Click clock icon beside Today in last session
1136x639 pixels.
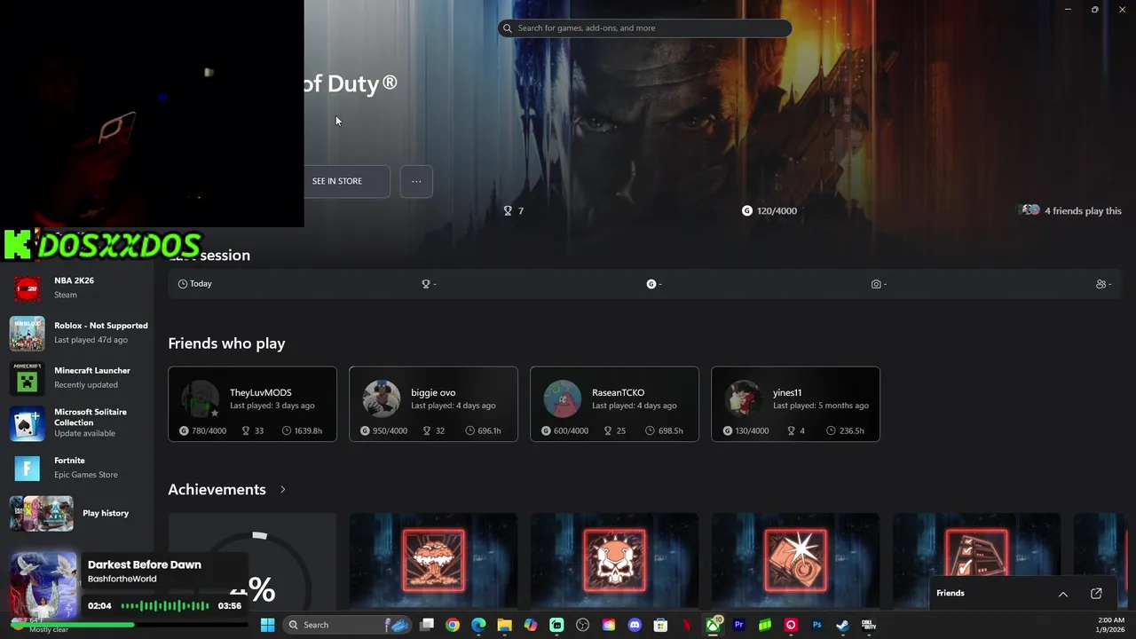pyautogui.click(x=183, y=284)
